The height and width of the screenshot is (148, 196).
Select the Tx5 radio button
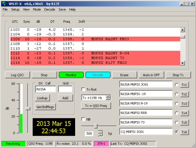click(176, 122)
